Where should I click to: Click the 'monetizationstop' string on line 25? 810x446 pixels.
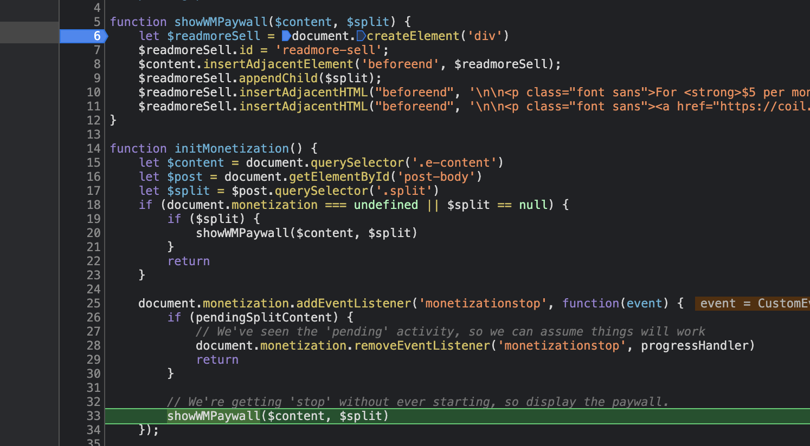pyautogui.click(x=483, y=303)
